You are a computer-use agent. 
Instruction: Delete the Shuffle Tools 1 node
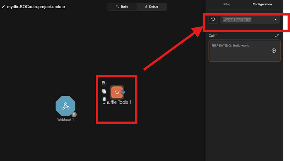point(104,99)
